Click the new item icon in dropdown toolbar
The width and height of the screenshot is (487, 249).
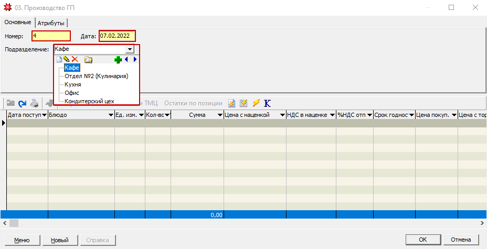click(x=59, y=60)
